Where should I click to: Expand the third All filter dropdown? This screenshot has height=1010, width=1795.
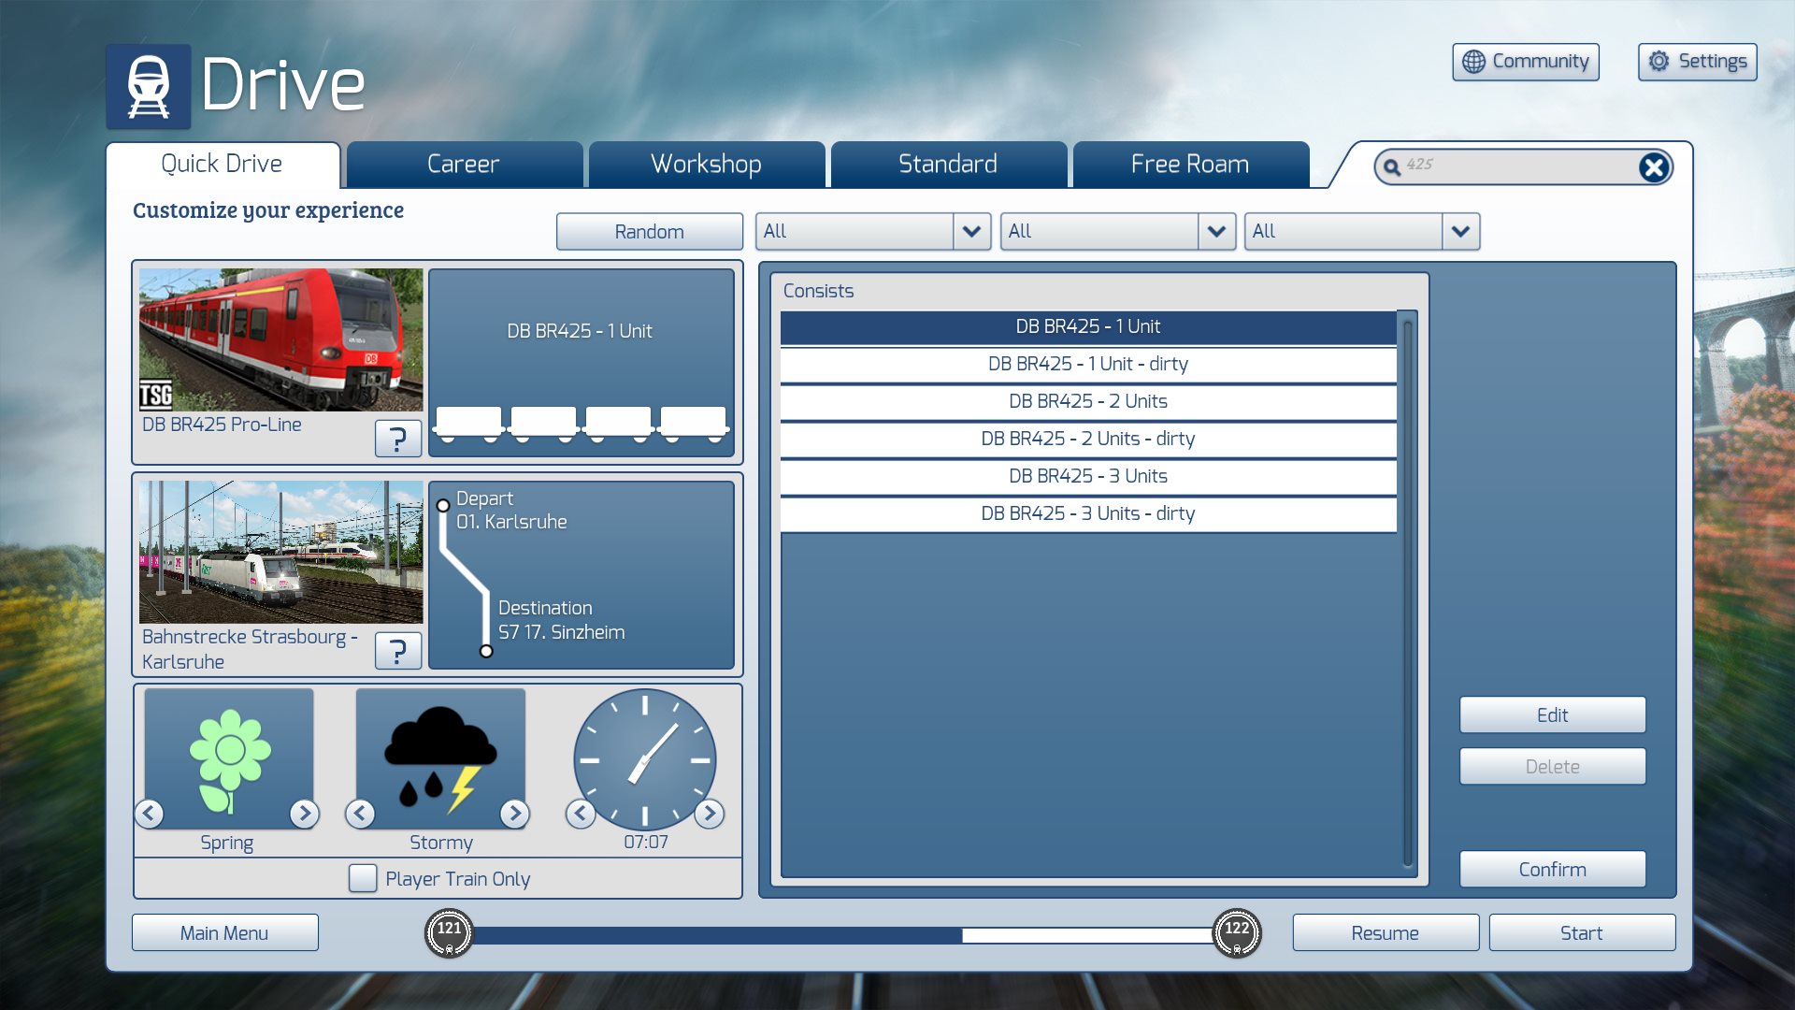pyautogui.click(x=1460, y=231)
